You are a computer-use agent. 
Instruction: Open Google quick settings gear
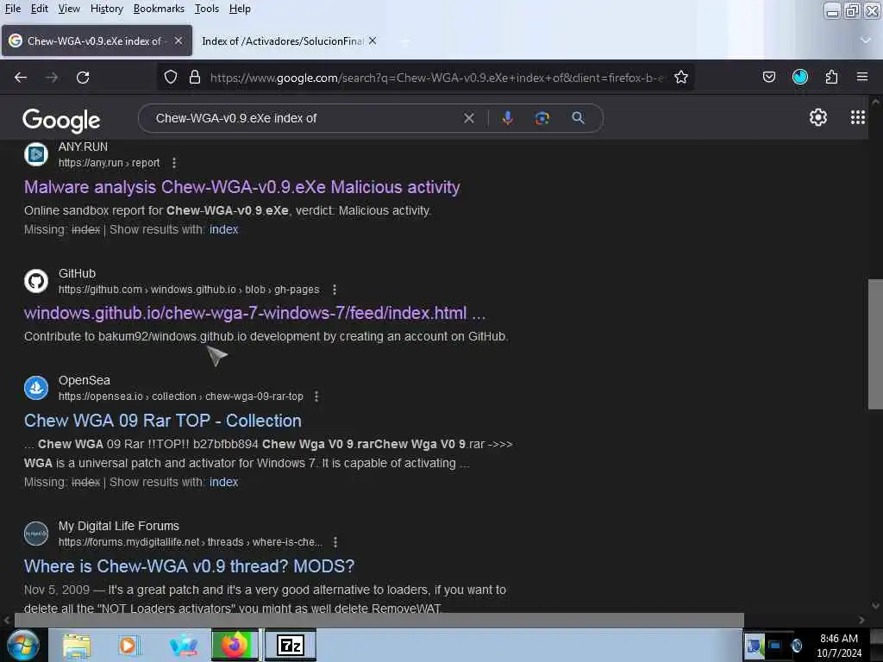coord(817,117)
